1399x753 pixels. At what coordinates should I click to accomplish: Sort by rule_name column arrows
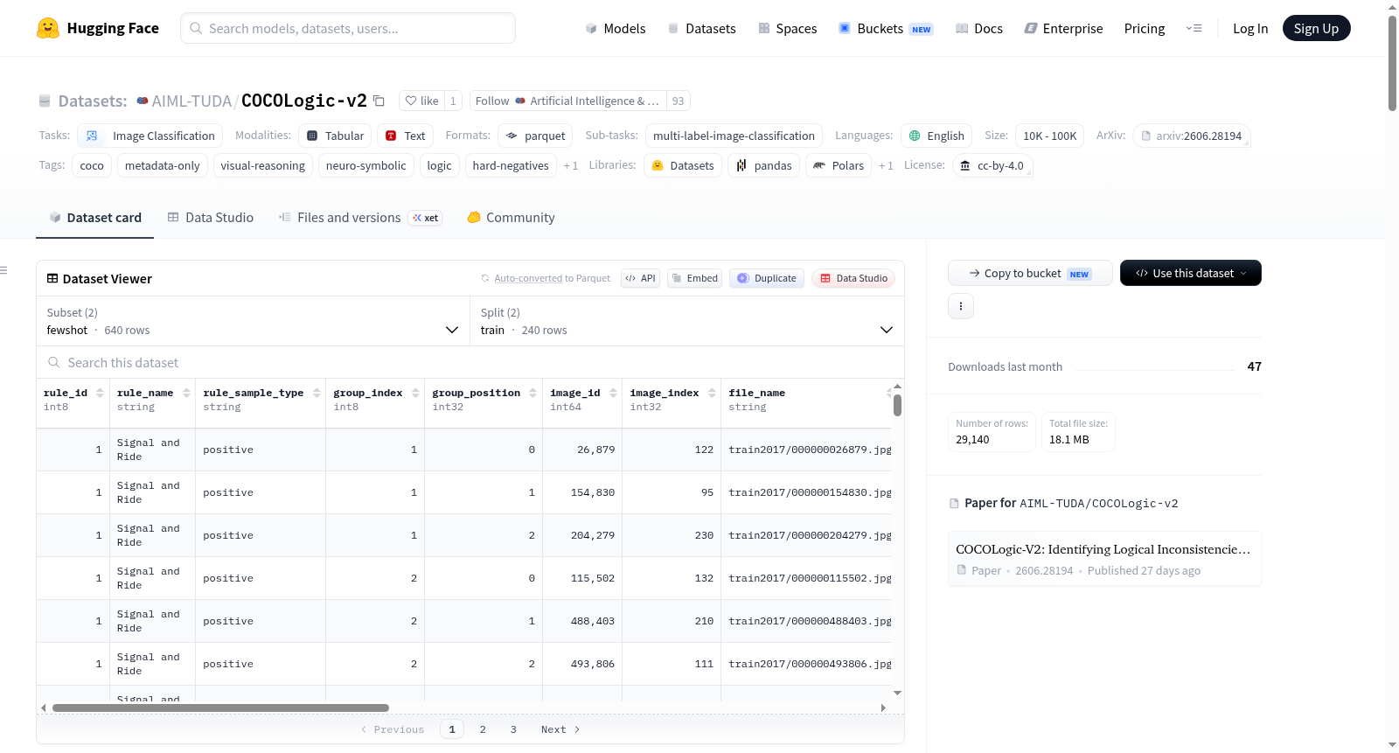point(186,393)
